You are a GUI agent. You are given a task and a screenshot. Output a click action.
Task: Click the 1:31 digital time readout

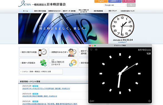point(149,54)
